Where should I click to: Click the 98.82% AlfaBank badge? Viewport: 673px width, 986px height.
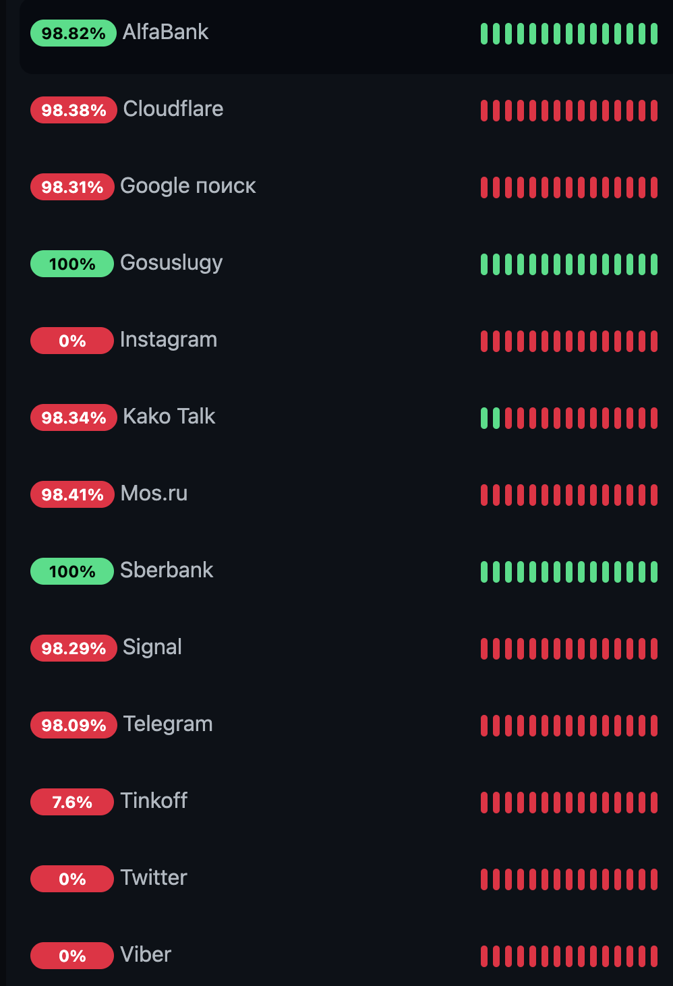pyautogui.click(x=74, y=33)
